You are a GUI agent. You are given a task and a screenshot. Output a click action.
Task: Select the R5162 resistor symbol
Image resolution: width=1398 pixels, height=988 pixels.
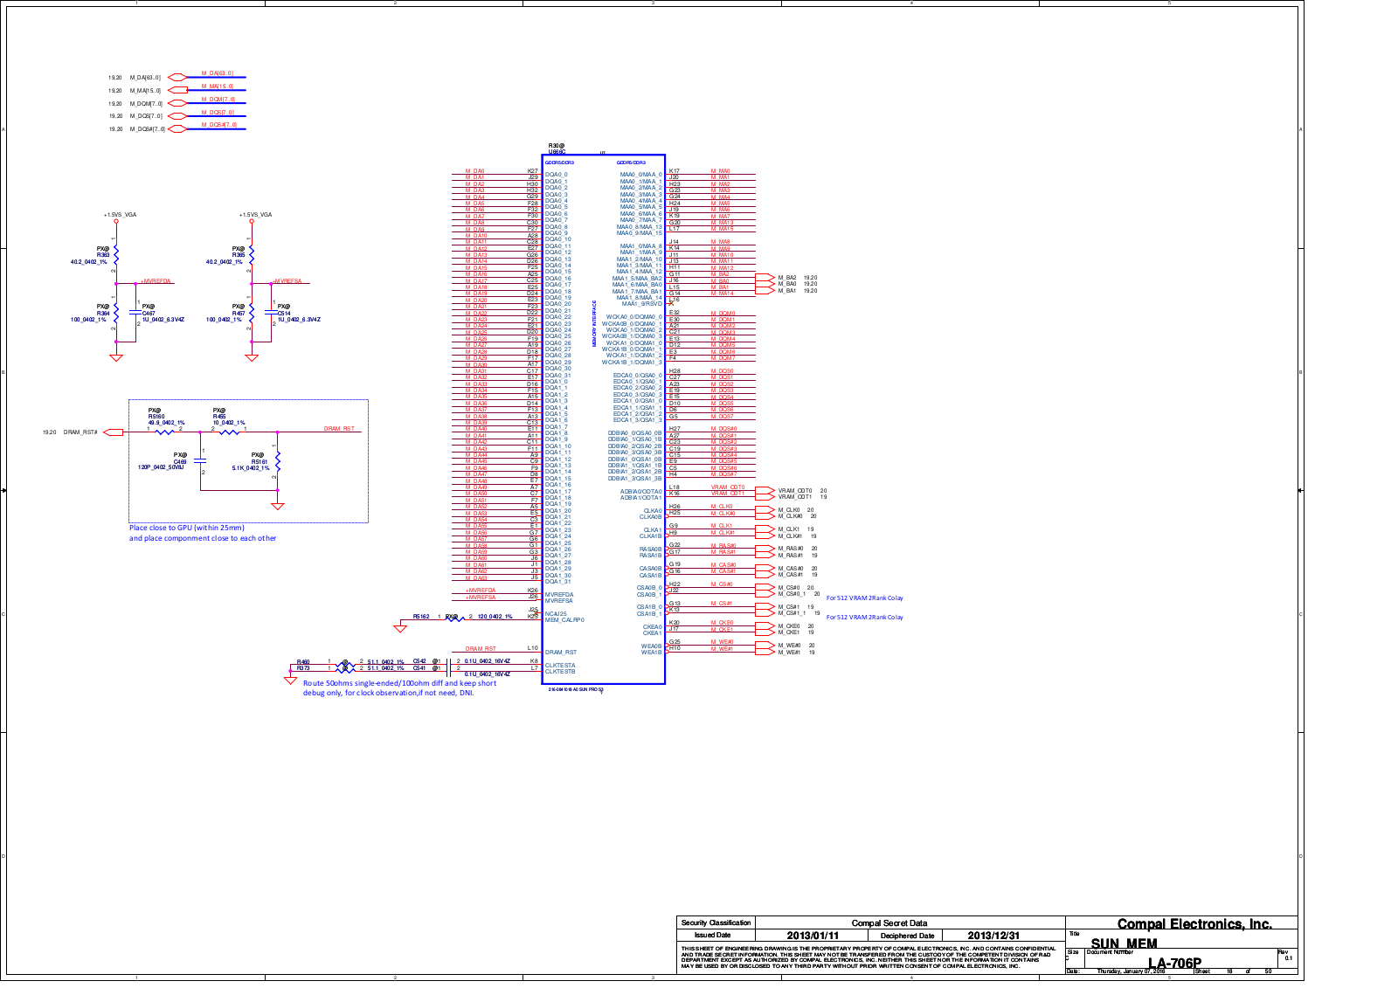(x=453, y=617)
